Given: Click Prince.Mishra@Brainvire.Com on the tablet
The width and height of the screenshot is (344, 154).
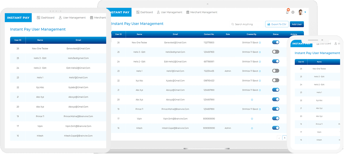Looking at the screenshot, I should point(78,117).
